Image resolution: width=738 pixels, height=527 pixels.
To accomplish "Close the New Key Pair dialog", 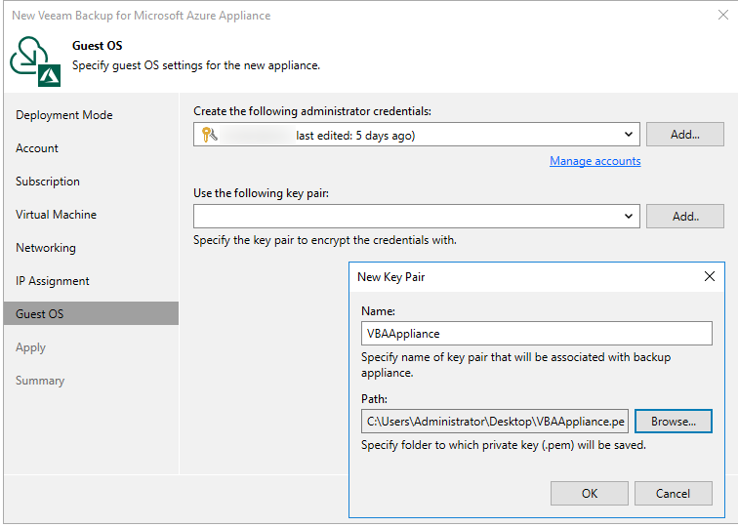I will (x=710, y=276).
